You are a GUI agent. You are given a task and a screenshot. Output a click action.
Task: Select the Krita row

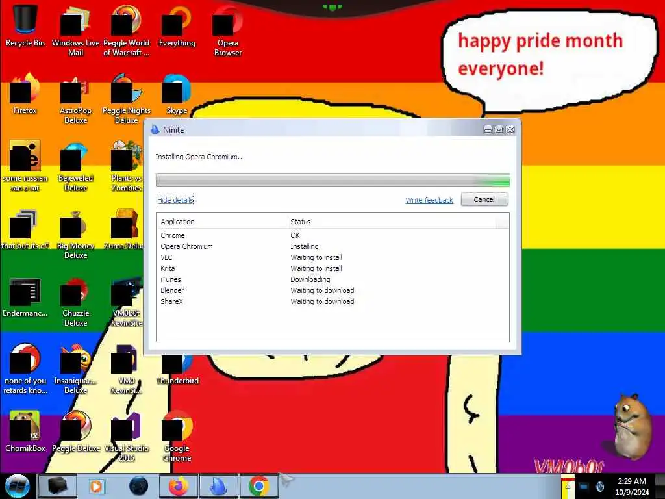pos(332,268)
